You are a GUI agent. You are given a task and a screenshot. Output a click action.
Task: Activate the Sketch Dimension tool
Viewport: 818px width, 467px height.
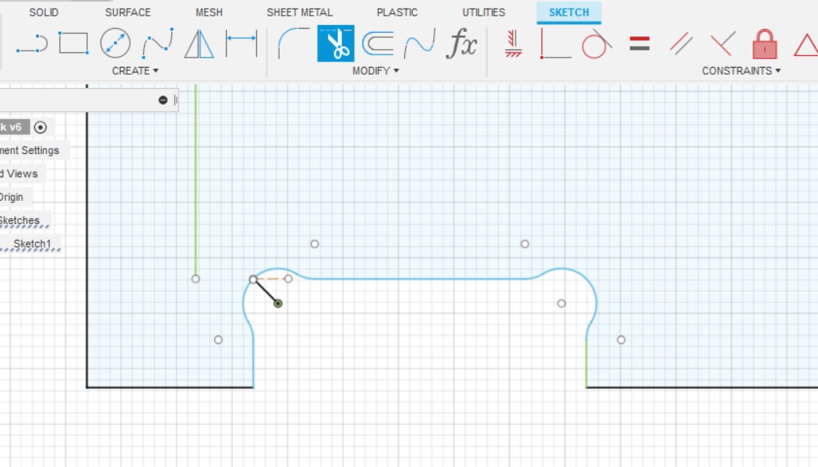tap(241, 44)
